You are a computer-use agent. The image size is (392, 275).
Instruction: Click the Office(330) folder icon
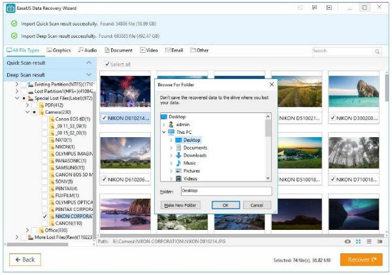[x=41, y=230]
